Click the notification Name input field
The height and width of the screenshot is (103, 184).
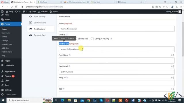116,29
